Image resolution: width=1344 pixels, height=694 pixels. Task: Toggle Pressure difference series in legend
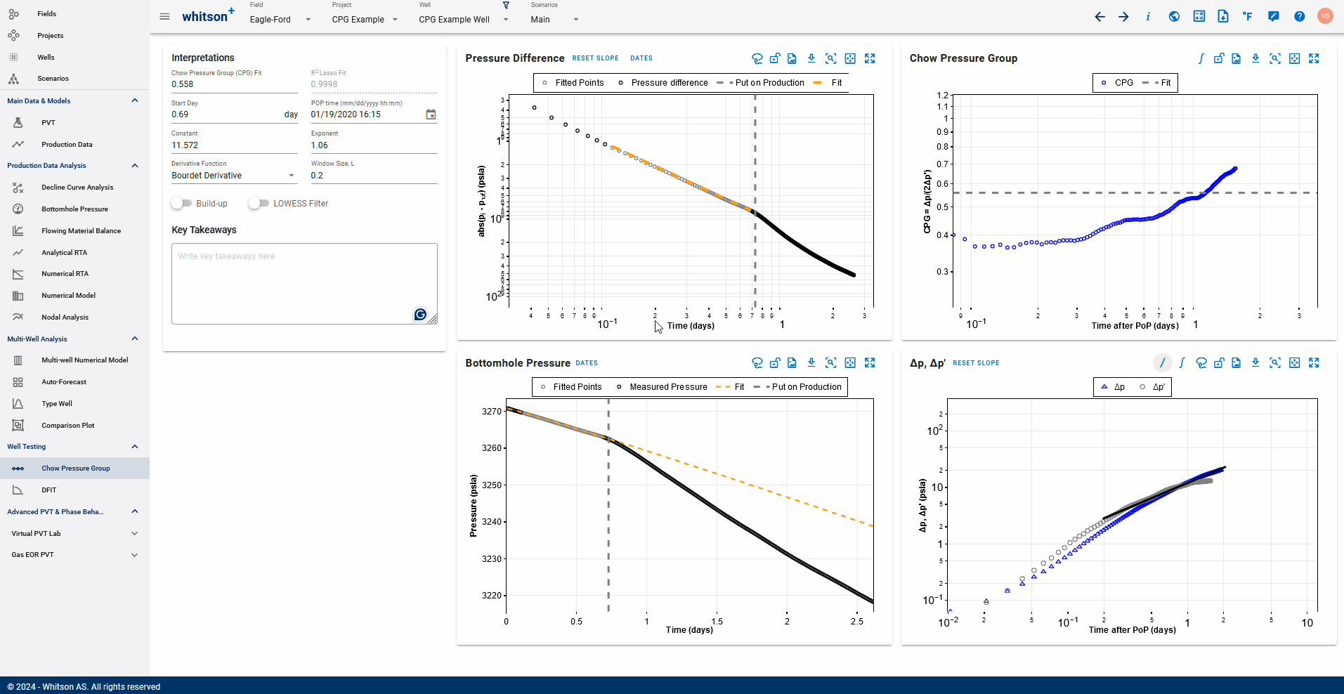[663, 83]
